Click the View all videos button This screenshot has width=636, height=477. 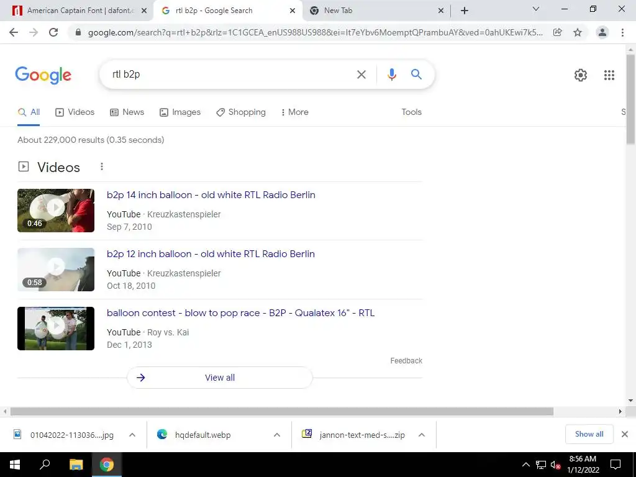220,378
